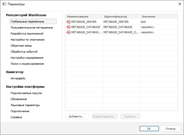The width and height of the screenshot is (184, 135).
Task: Open Настройки кэширования section
Action: click(27, 58)
